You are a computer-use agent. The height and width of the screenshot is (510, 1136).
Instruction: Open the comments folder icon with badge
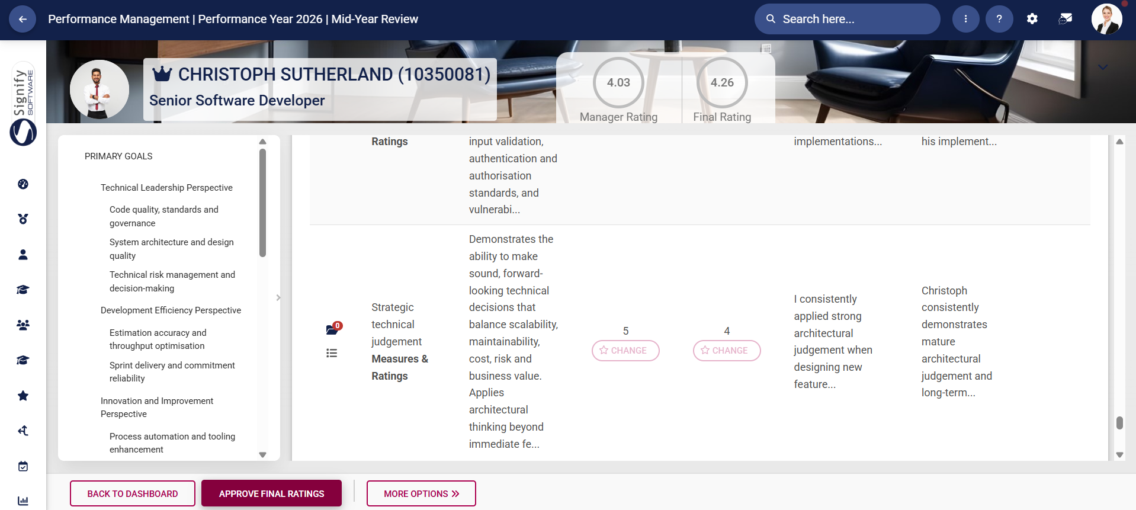point(332,329)
